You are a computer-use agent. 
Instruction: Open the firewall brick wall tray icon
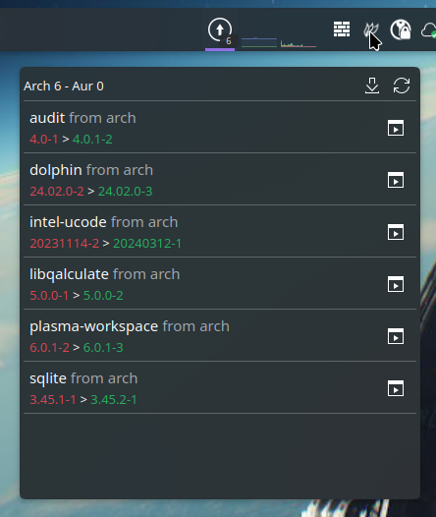pos(342,29)
